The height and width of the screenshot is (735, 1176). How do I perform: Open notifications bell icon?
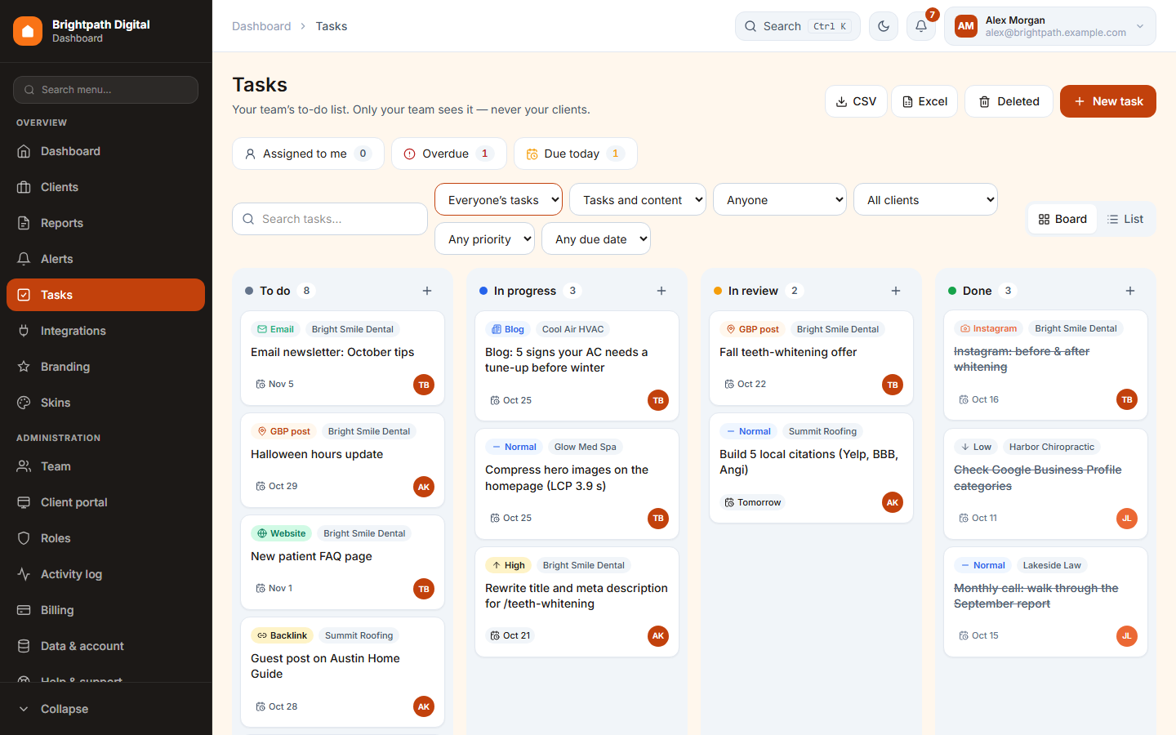point(921,26)
